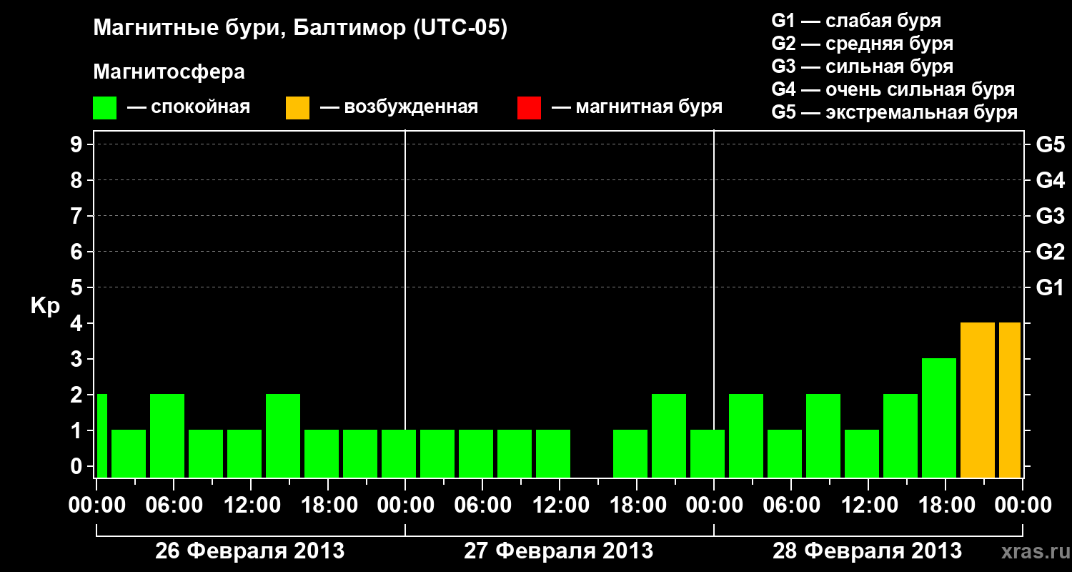Click the 18:00 time label under 27 February

pos(637,506)
